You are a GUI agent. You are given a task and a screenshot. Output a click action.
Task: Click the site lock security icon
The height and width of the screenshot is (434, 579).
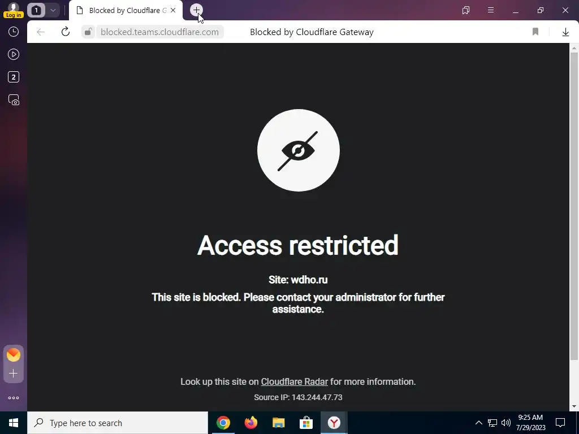pyautogui.click(x=88, y=32)
